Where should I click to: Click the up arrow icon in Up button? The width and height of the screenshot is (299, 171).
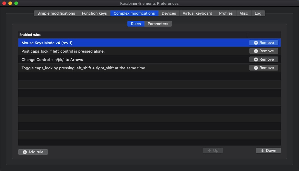(x=210, y=151)
